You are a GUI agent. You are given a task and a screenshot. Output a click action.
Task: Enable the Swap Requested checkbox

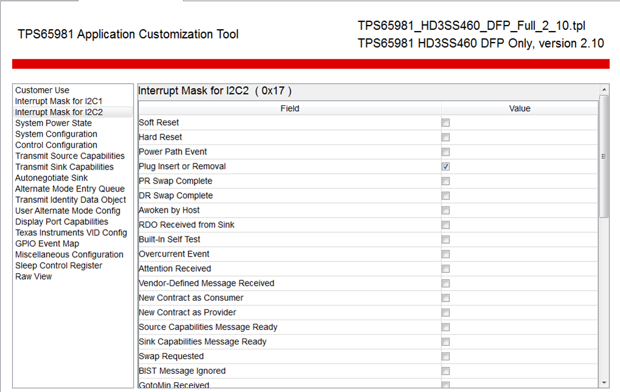446,357
